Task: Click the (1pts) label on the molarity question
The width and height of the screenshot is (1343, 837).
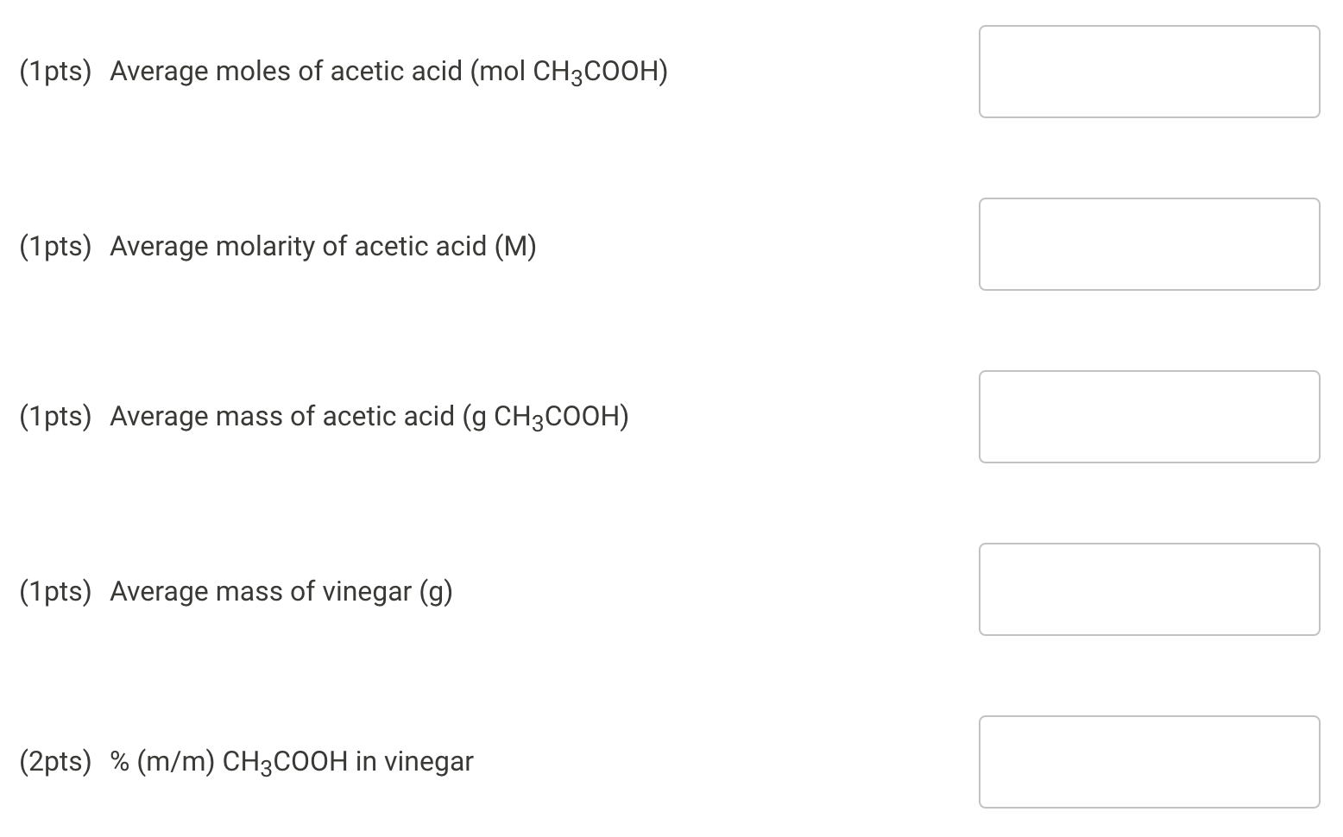Action: click(55, 246)
